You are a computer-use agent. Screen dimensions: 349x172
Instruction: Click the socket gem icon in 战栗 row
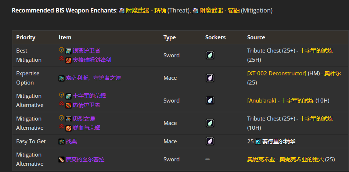click(x=210, y=141)
